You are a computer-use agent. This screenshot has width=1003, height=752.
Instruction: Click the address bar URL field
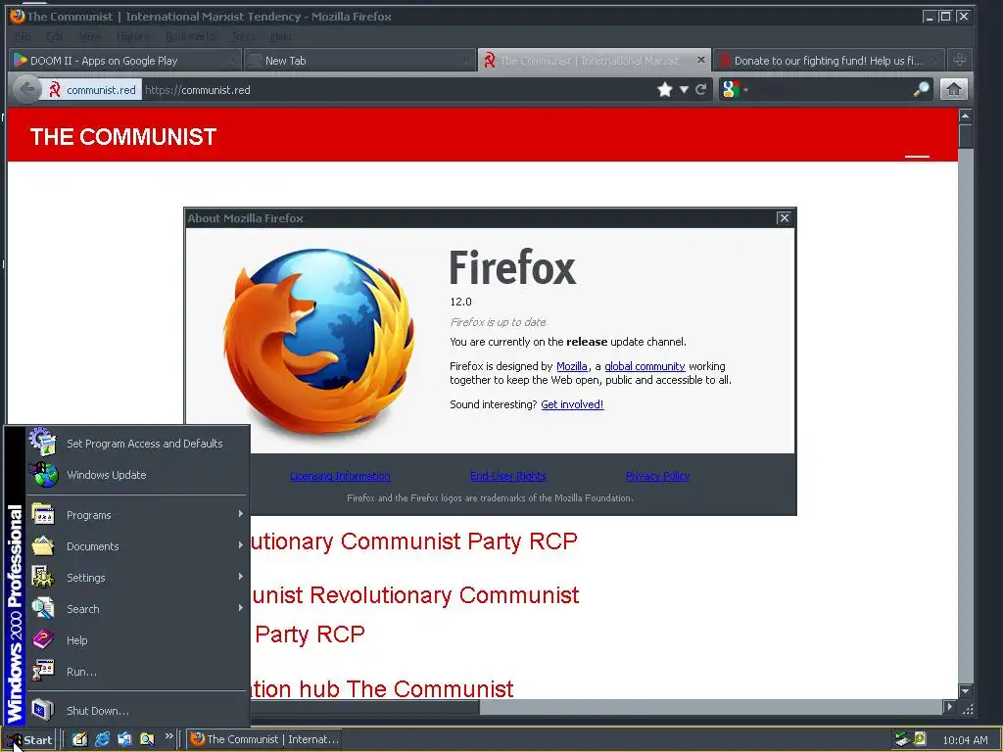397,89
